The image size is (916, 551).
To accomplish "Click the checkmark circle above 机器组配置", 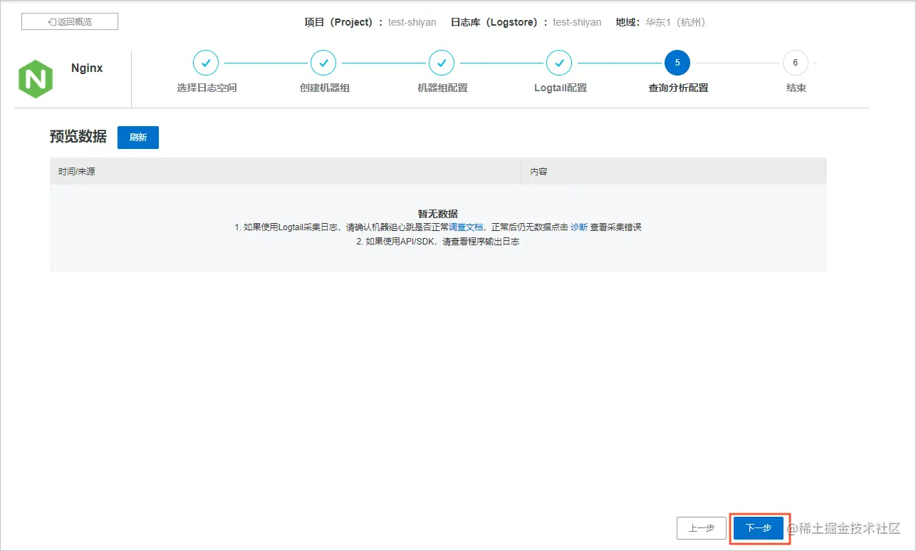I will (442, 63).
